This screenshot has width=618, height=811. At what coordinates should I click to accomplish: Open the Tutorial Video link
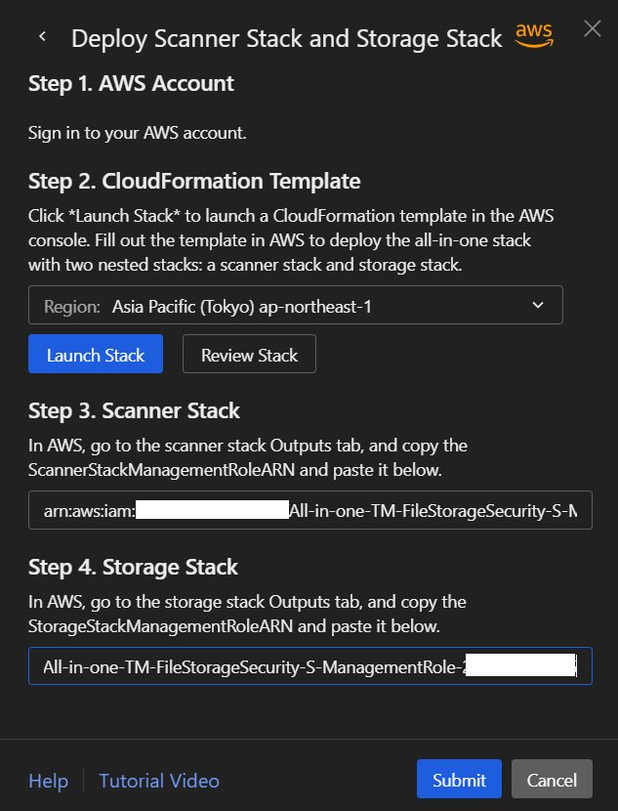pos(159,781)
